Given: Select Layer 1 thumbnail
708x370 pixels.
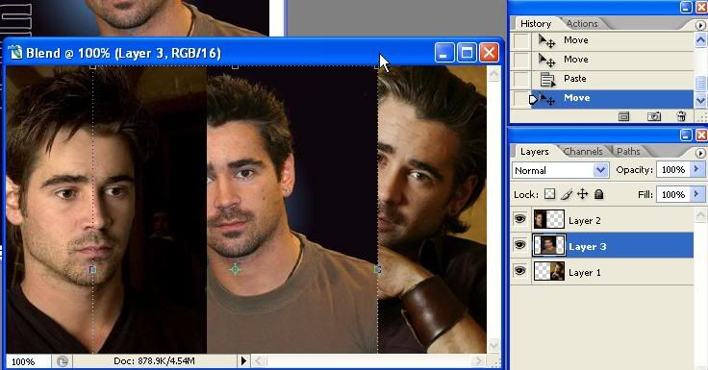Looking at the screenshot, I should [548, 272].
